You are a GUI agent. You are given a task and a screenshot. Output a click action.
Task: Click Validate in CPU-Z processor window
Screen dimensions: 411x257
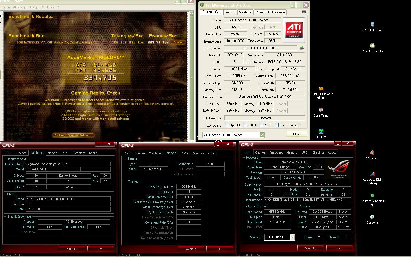[x=311, y=248]
